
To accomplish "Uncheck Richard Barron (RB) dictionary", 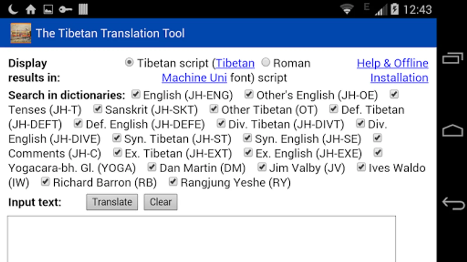I will pyautogui.click(x=45, y=182).
